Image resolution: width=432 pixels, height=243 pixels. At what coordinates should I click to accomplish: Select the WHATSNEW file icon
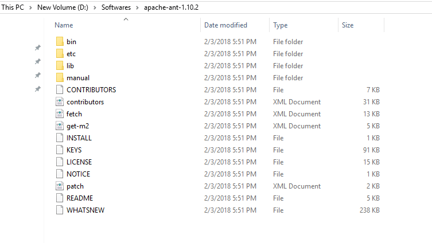click(60, 210)
